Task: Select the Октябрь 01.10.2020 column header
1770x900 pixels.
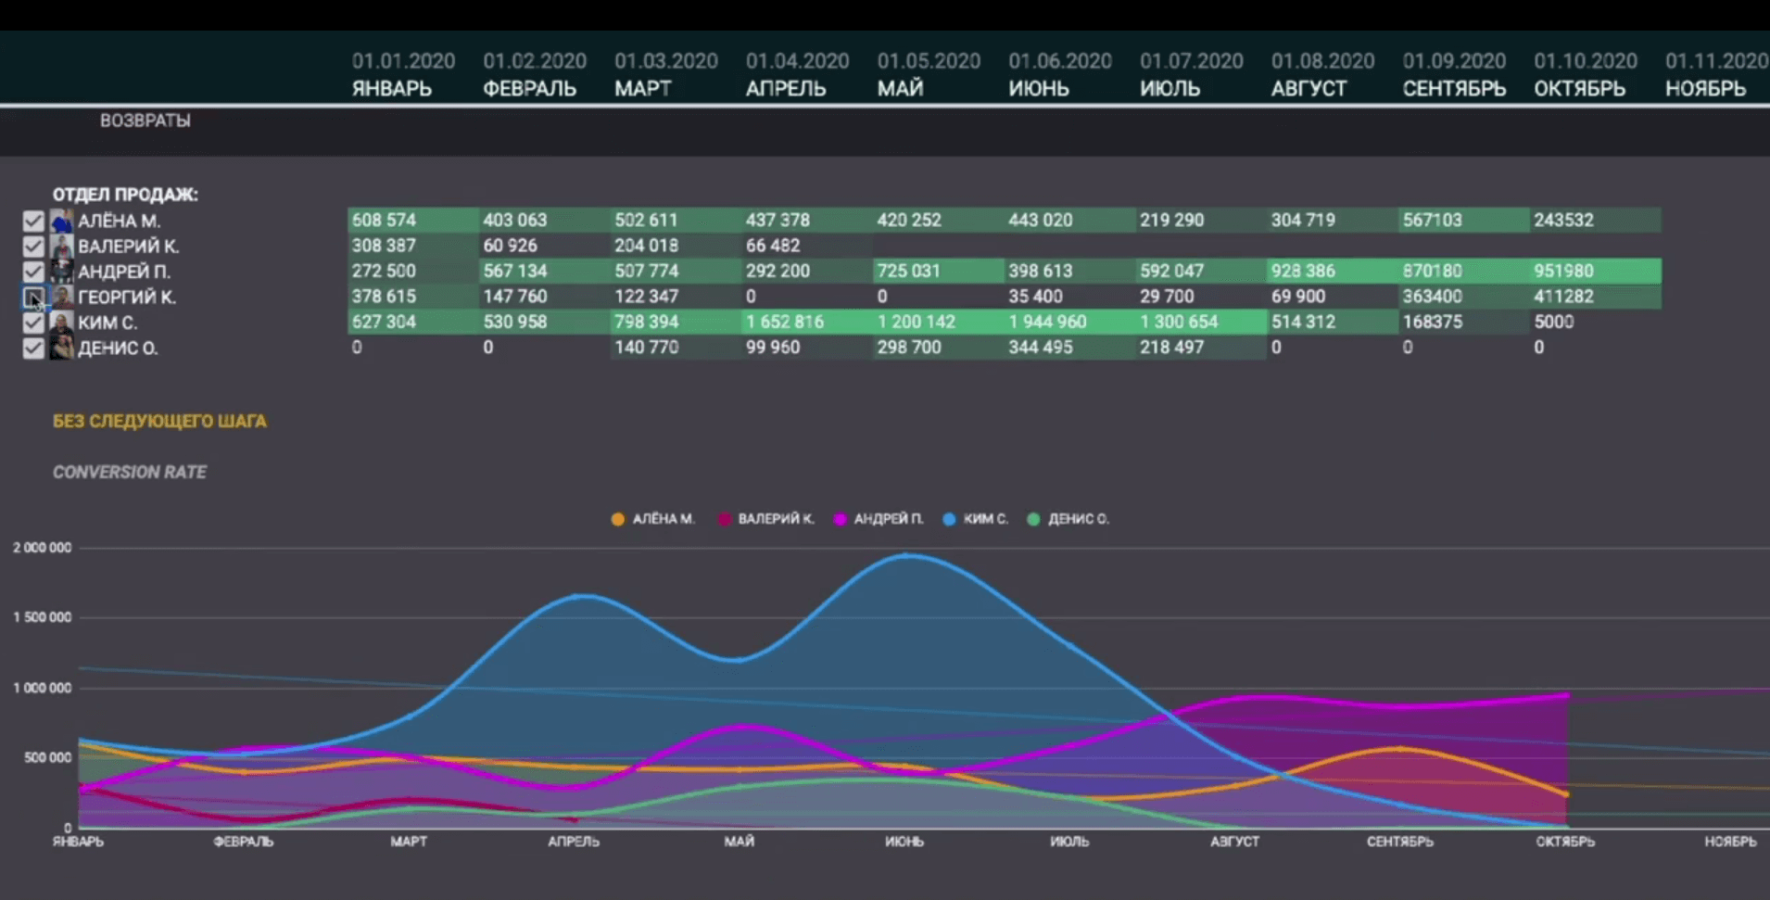Action: click(1586, 75)
